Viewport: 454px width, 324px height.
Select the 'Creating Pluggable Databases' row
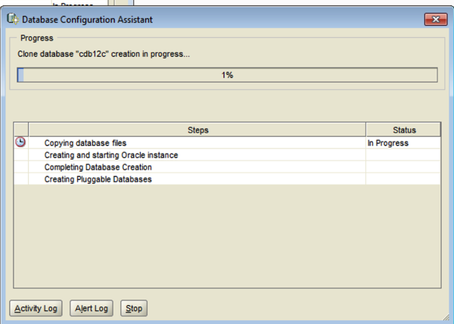pyautogui.click(x=227, y=179)
